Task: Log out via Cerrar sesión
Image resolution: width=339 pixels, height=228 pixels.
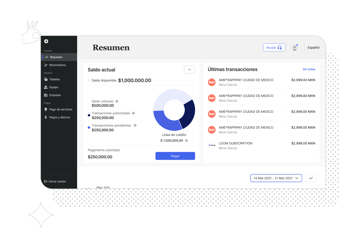Action: tap(57, 181)
